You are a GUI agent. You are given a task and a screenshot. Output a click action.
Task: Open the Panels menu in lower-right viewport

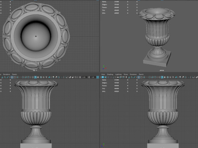(x=141, y=74)
